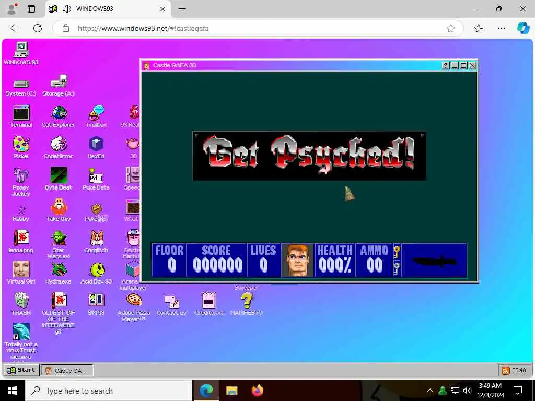Open Microsoft Edge from the taskbar
This screenshot has height=401, width=535.
click(206, 391)
